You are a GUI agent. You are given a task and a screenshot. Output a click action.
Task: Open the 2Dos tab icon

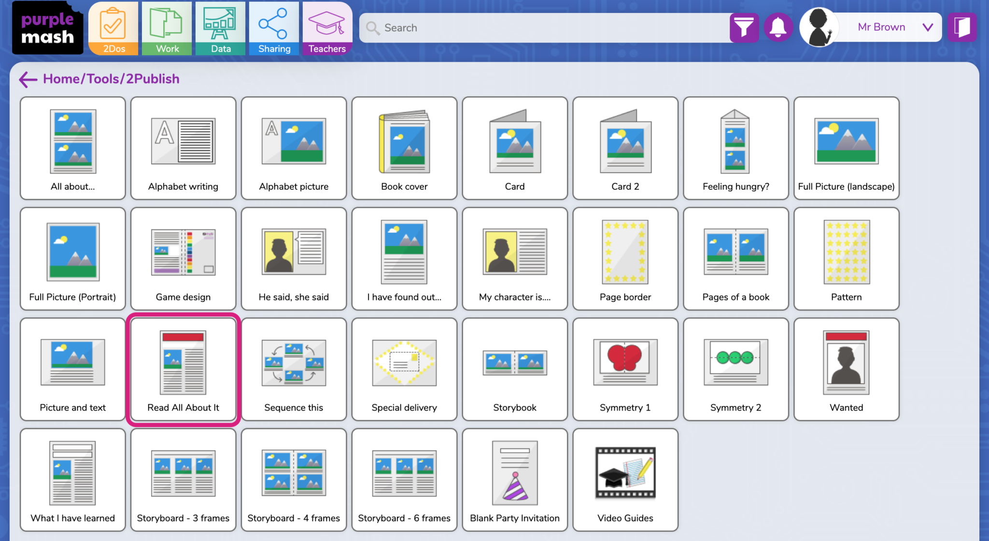tap(113, 28)
